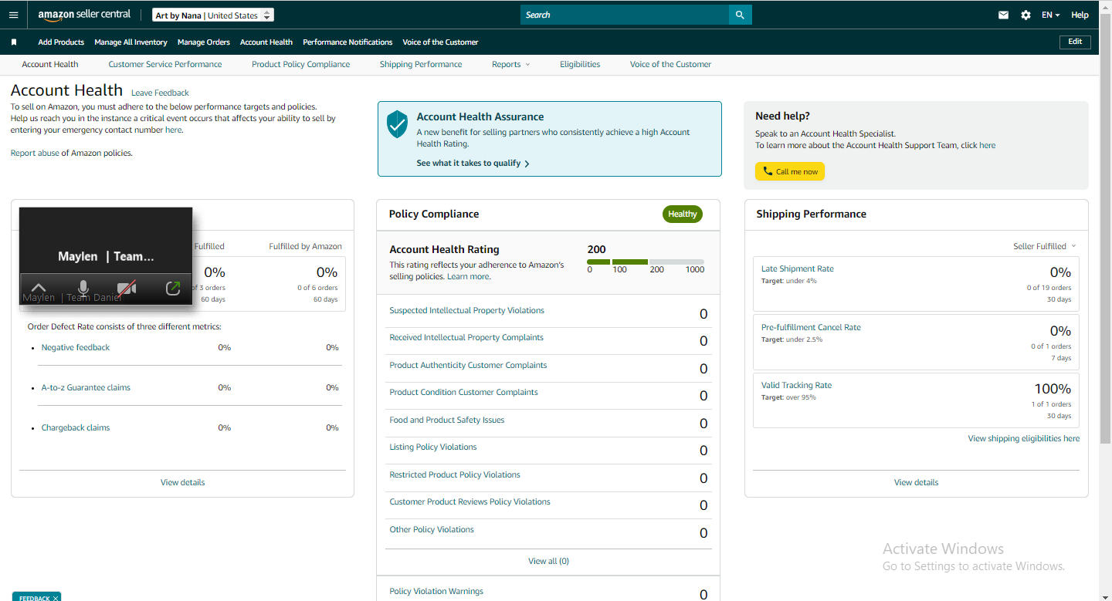Click View details under Order Defect Rate
Image resolution: width=1112 pixels, height=601 pixels.
(183, 482)
